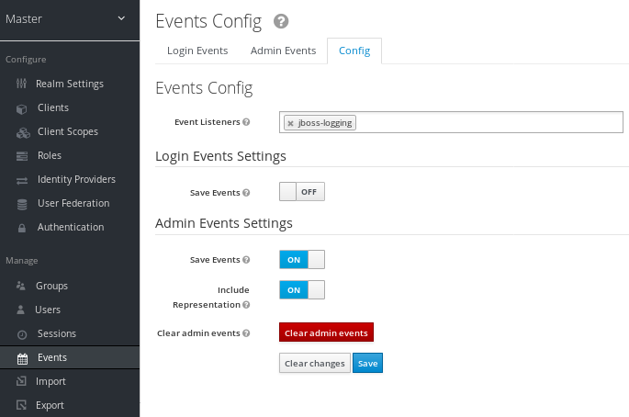Viewport: 629px width, 417px height.
Task: Select the Config tab
Action: 354,51
